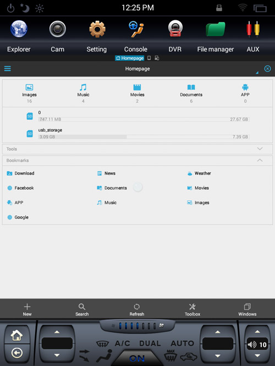Launch the Cam camera app
Screen dimensions: 275x366
(58, 29)
